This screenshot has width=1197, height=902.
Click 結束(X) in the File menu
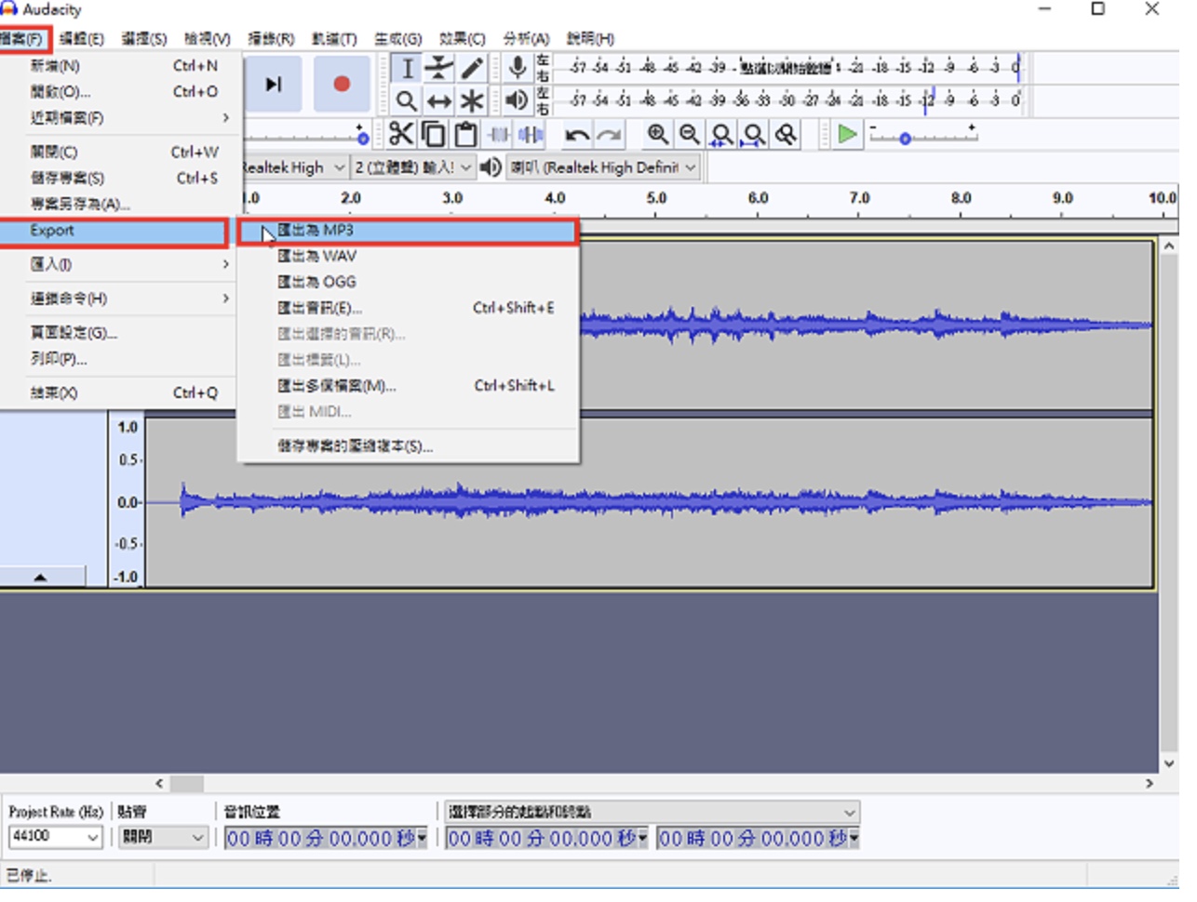pyautogui.click(x=117, y=393)
